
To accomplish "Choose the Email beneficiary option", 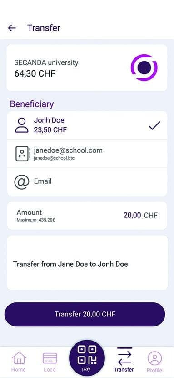I will [87, 182].
